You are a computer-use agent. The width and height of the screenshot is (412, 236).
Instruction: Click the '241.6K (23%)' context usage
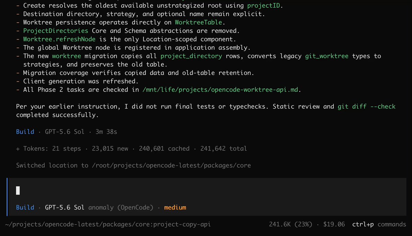point(291,224)
